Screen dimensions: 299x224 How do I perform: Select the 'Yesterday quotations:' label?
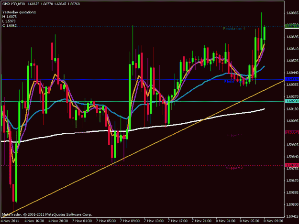click(x=19, y=12)
